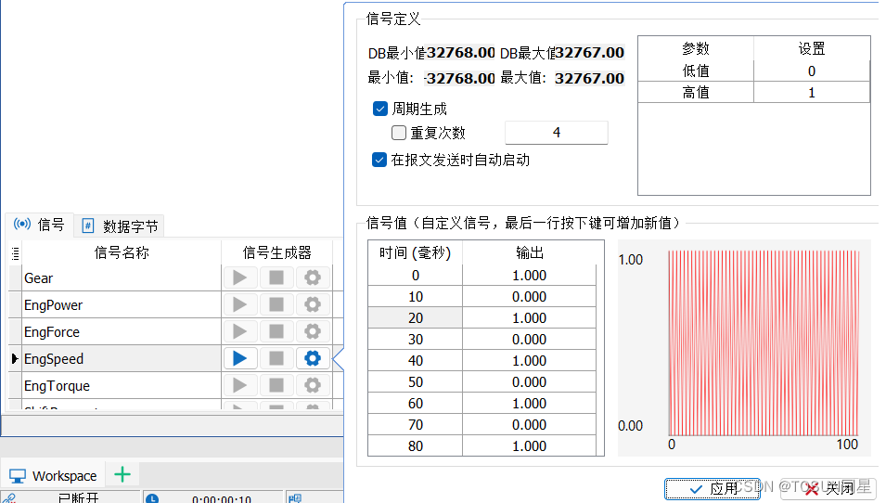The image size is (886, 503).
Task: Select time cell 60 in signal table
Action: pos(416,404)
